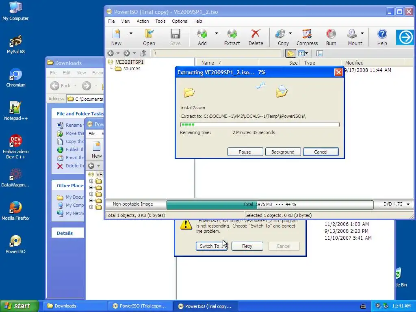The height and width of the screenshot is (312, 416).
Task: Click the greyed Save toolbar icon
Action: tap(175, 37)
